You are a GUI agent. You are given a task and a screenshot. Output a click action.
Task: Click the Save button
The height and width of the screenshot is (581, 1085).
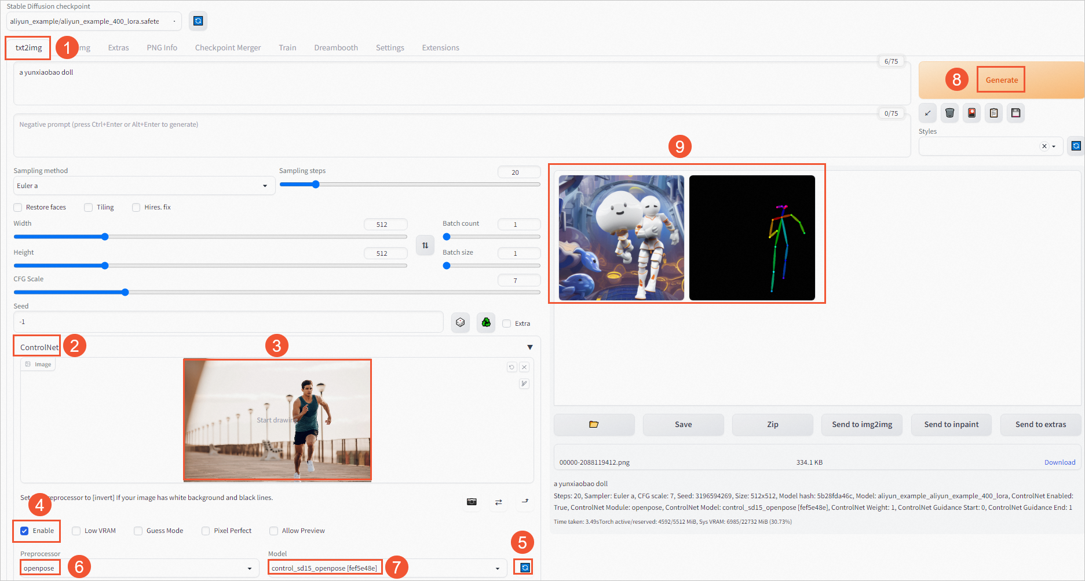pyautogui.click(x=683, y=424)
